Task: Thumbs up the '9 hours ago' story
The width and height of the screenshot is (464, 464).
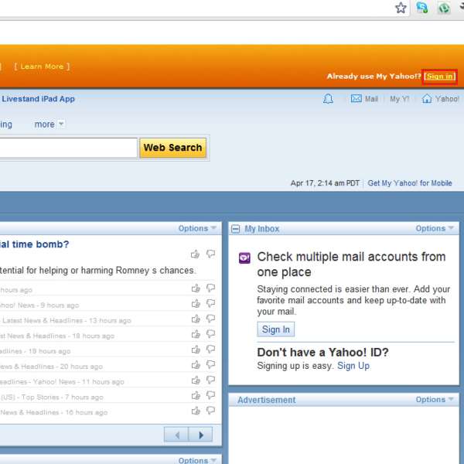Action: point(196,304)
